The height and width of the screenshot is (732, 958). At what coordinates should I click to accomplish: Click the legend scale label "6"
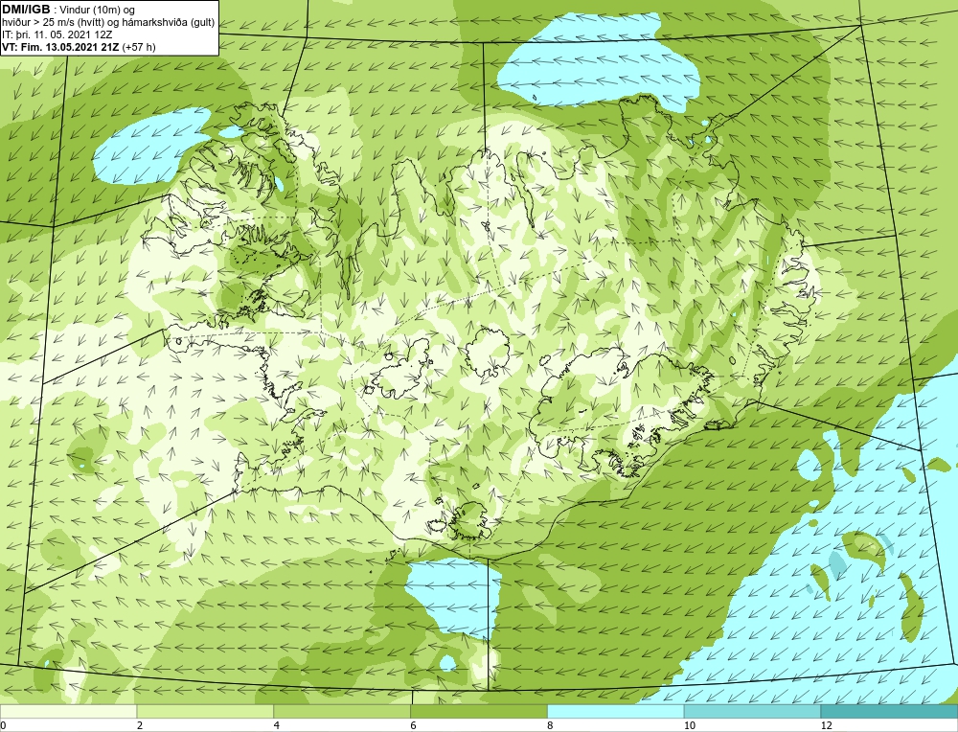[x=414, y=725]
